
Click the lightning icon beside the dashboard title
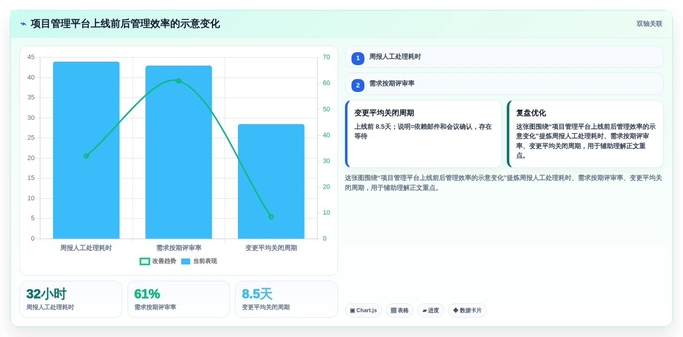coord(23,24)
